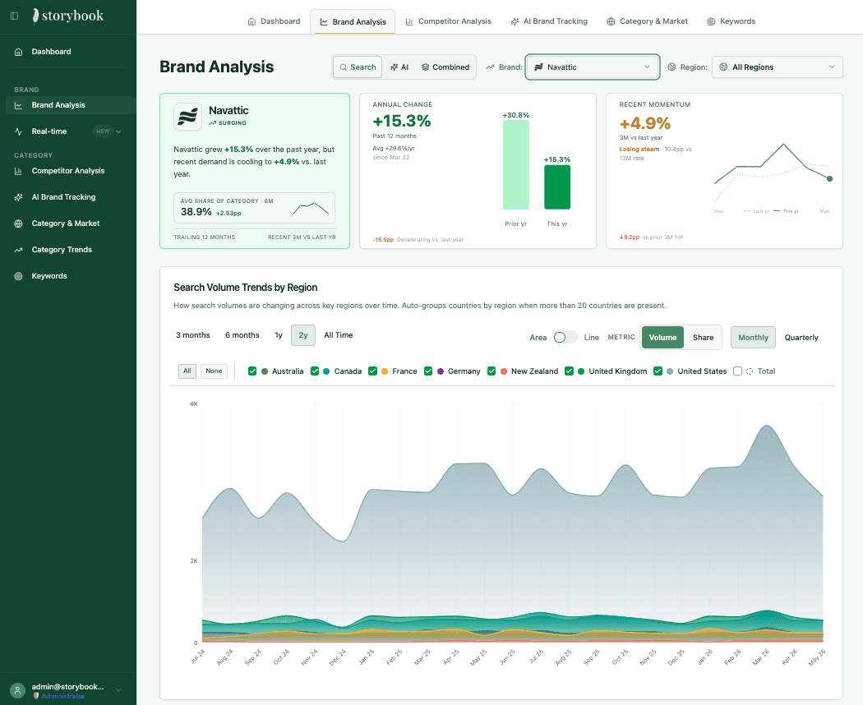Select all regions with All button
The width and height of the screenshot is (863, 705).
coord(187,371)
